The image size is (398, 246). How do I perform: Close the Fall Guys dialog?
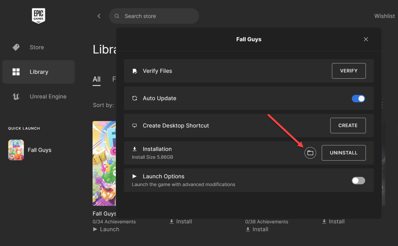(x=366, y=39)
